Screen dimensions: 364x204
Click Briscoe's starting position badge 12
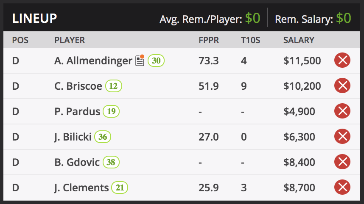pos(114,86)
